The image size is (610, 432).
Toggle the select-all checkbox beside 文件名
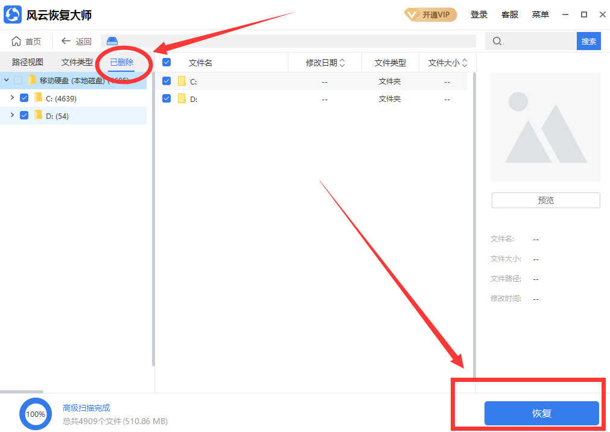(167, 62)
